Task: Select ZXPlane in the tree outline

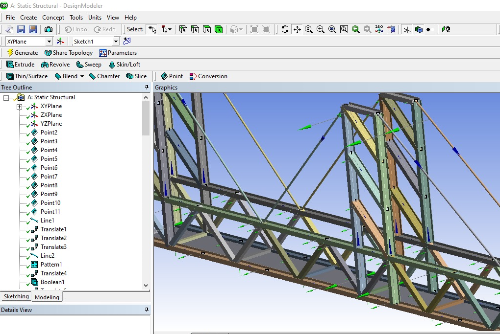Action: [51, 115]
